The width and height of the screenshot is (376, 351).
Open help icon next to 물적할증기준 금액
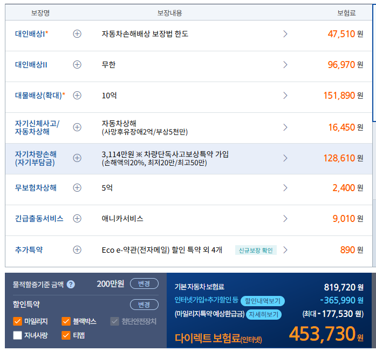pos(71,285)
